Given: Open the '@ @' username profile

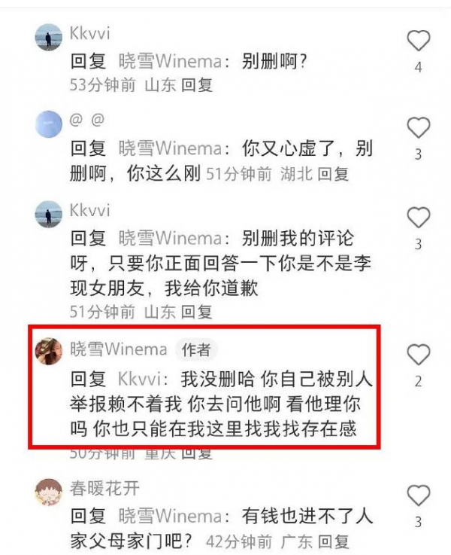Looking at the screenshot, I should click(87, 120).
